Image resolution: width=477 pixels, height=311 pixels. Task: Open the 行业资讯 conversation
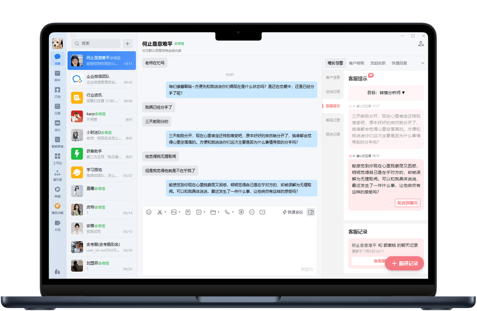click(x=102, y=98)
